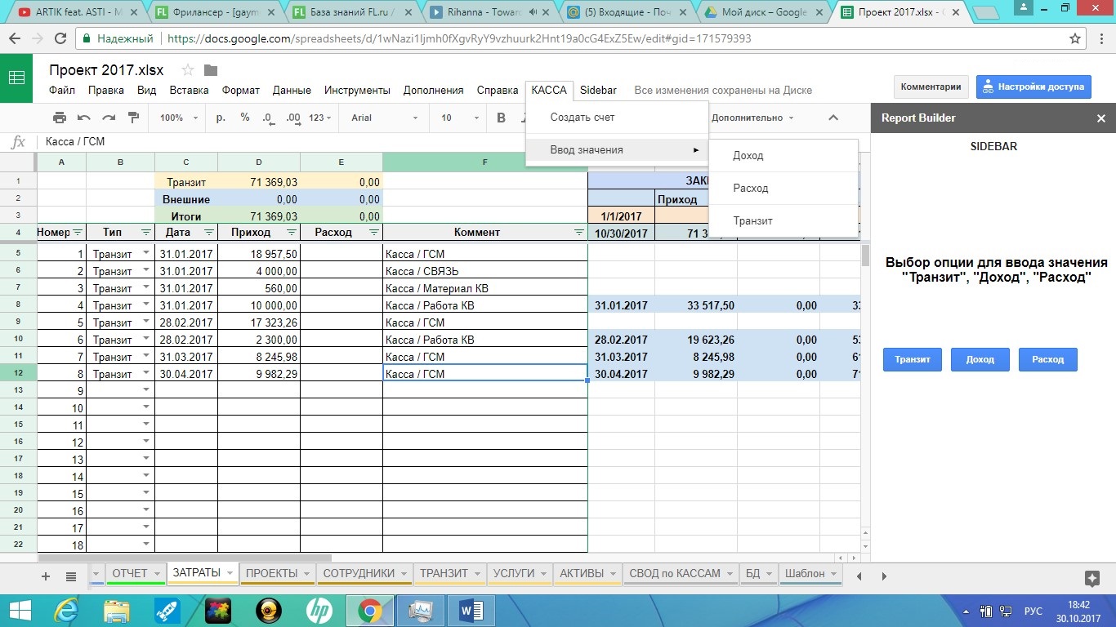The width and height of the screenshot is (1116, 627).
Task: Select Транзит in the submenu
Action: pyautogui.click(x=783, y=221)
